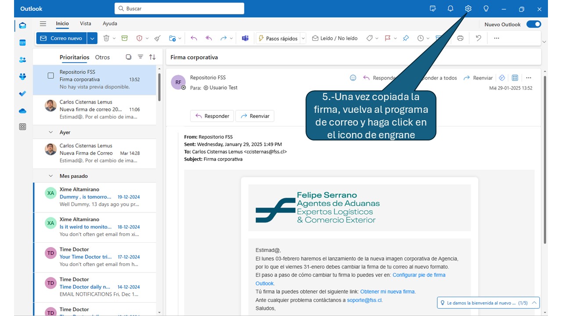This screenshot has width=562, height=316.
Task: Categorize message with tag icon
Action: tap(369, 38)
